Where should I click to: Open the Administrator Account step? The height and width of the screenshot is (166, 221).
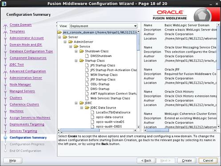[27, 38]
